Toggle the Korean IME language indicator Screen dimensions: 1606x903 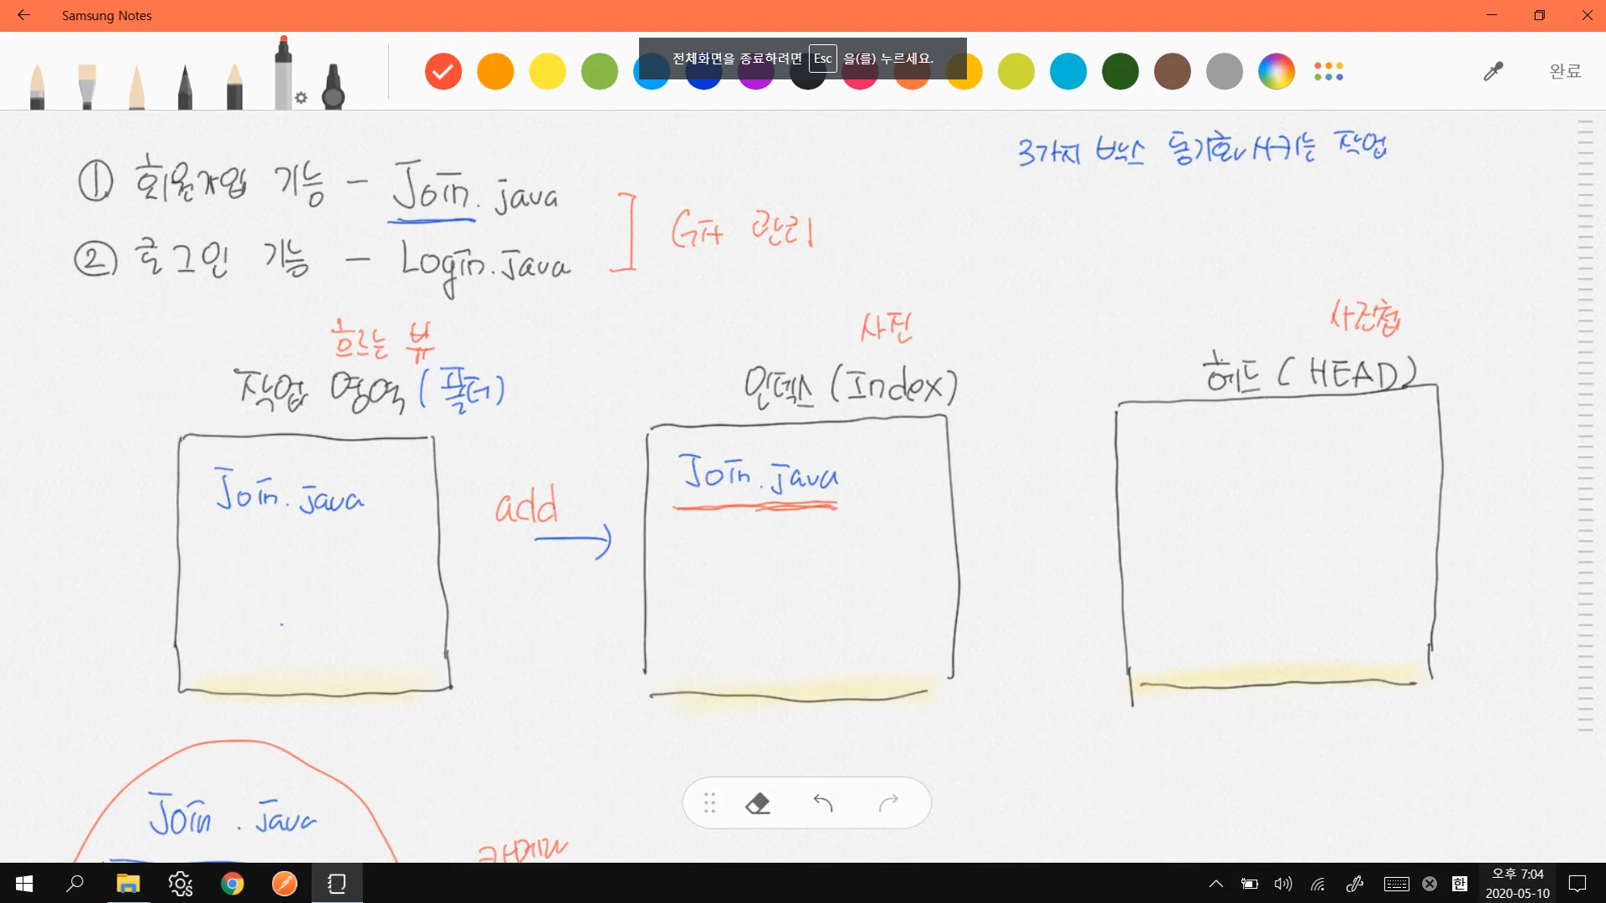click(x=1460, y=884)
